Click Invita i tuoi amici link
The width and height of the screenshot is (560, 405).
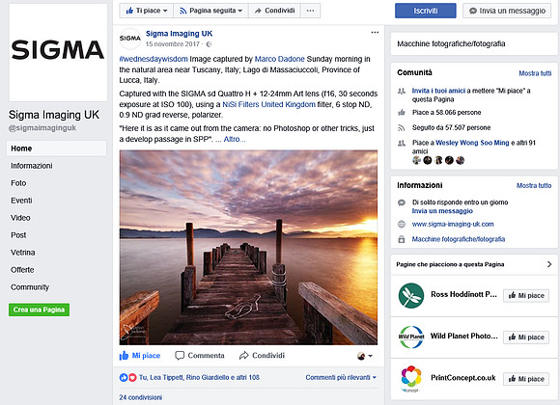click(x=438, y=91)
